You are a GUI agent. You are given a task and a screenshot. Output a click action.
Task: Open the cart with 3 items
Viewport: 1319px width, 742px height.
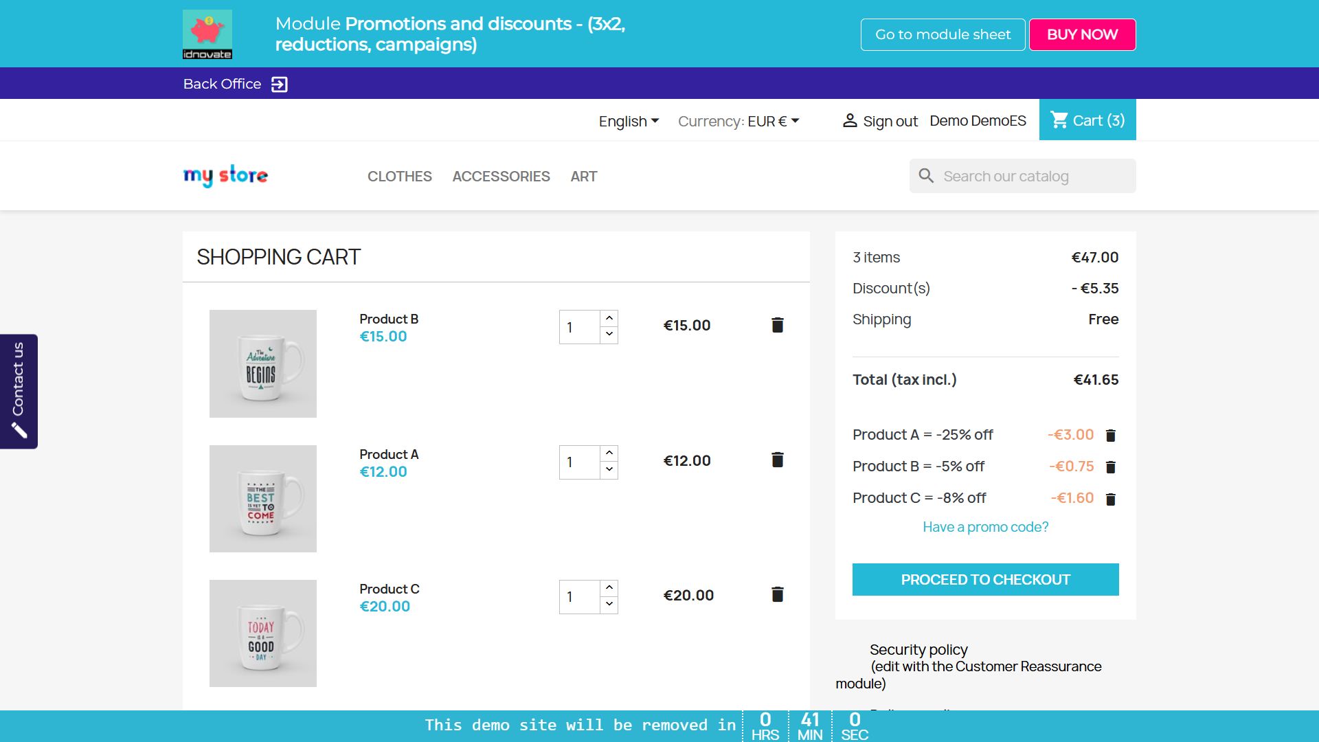pos(1087,120)
